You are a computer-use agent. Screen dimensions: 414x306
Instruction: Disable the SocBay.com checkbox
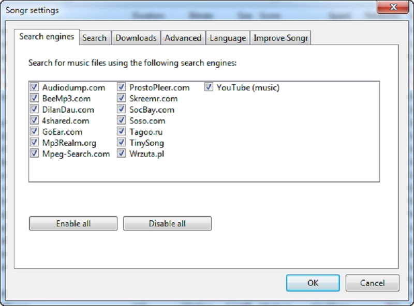click(x=121, y=109)
